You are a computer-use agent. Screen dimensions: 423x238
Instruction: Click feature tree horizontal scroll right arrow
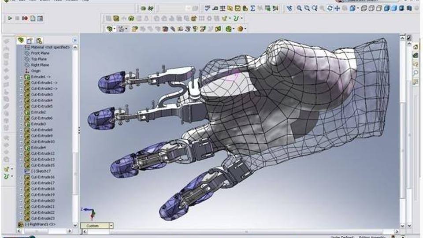point(69,231)
